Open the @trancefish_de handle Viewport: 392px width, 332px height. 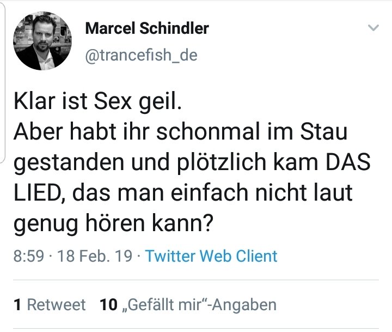click(141, 55)
